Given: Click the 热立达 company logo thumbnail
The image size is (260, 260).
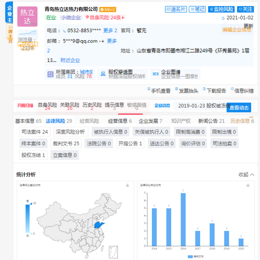Looking at the screenshot, I should [x=28, y=17].
